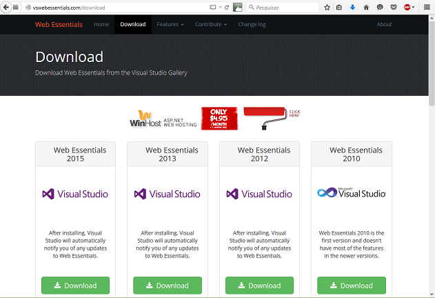The image size is (435, 298).
Task: Expand the Contribute dropdown menu
Action: pyautogui.click(x=211, y=24)
